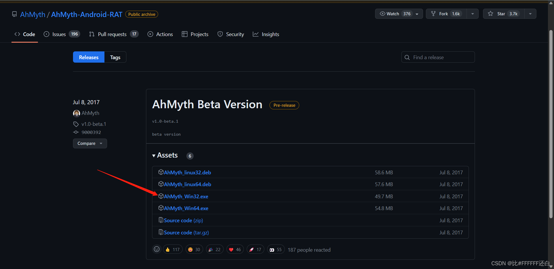Download Source code (tar.gz)
The width and height of the screenshot is (554, 269).
pyautogui.click(x=186, y=233)
